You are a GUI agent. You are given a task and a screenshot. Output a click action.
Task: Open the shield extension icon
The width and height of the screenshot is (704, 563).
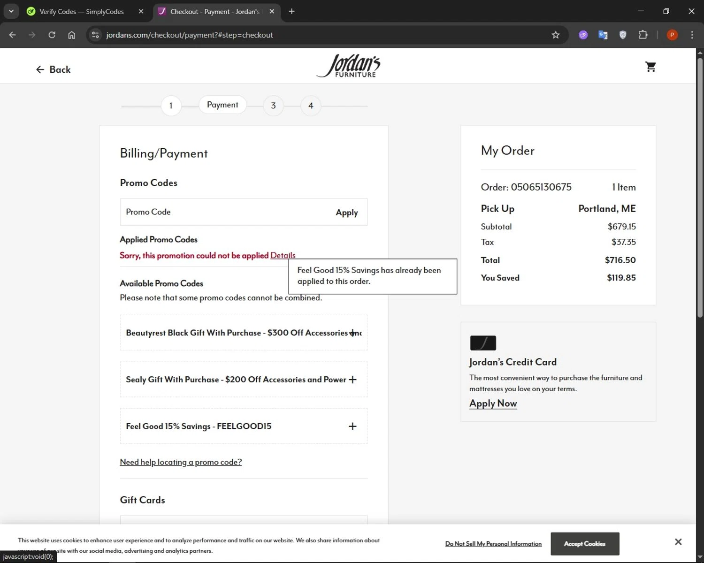pyautogui.click(x=623, y=35)
